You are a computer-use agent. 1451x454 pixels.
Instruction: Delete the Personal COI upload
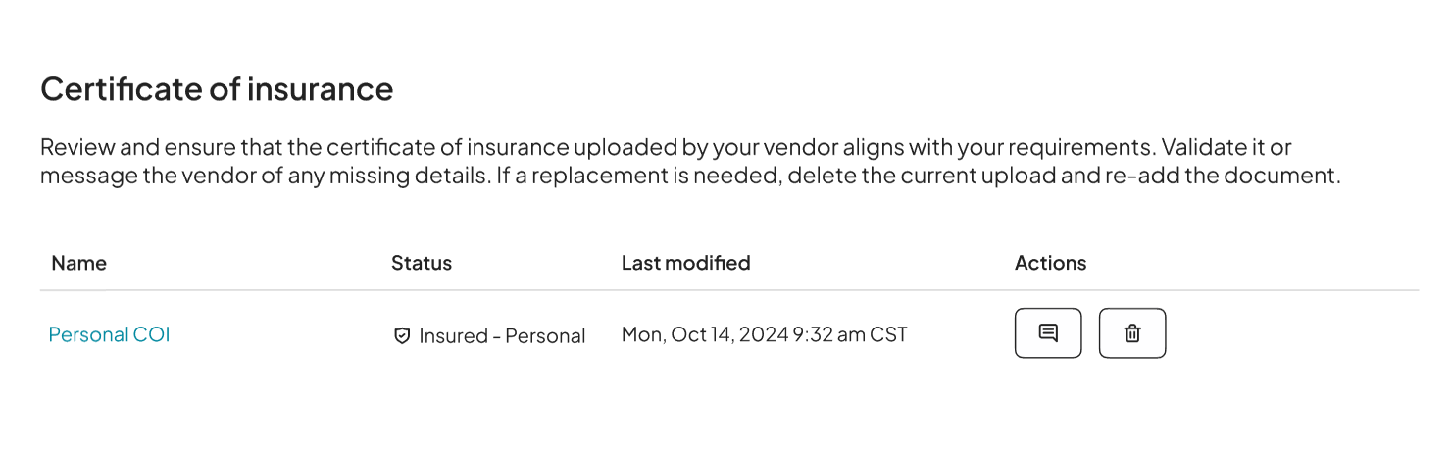point(1131,333)
